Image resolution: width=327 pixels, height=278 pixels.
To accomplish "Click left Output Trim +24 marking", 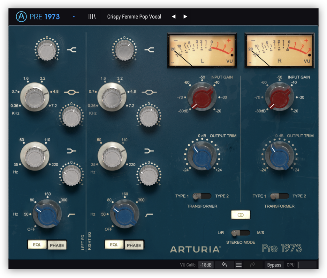I will 218,170.
